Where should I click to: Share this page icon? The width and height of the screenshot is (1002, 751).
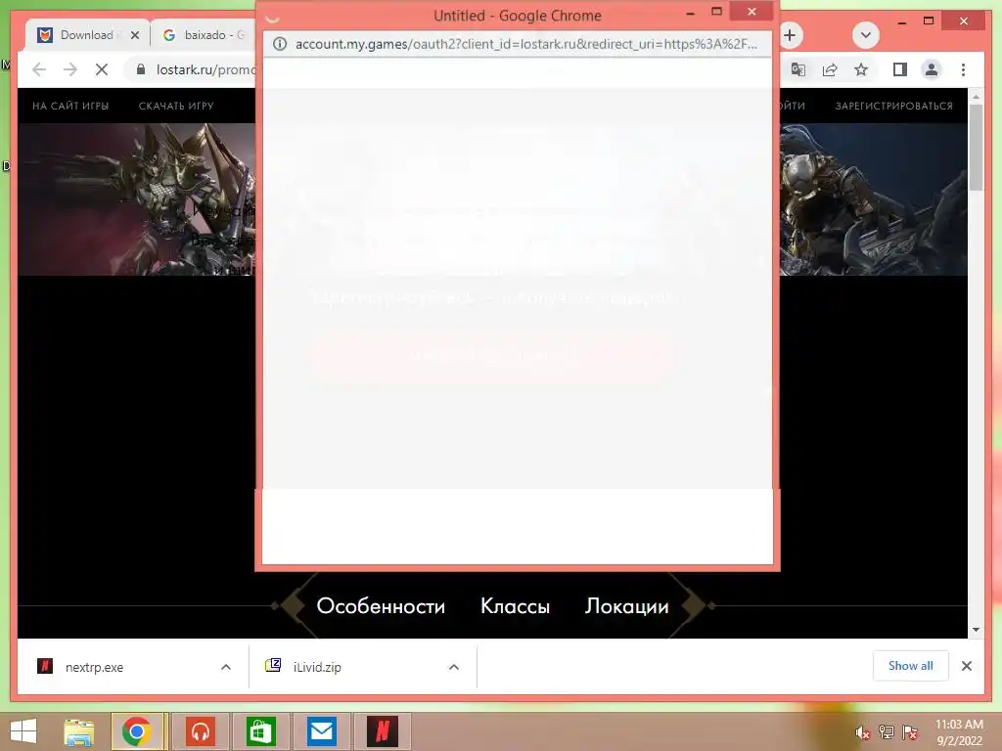pos(830,69)
